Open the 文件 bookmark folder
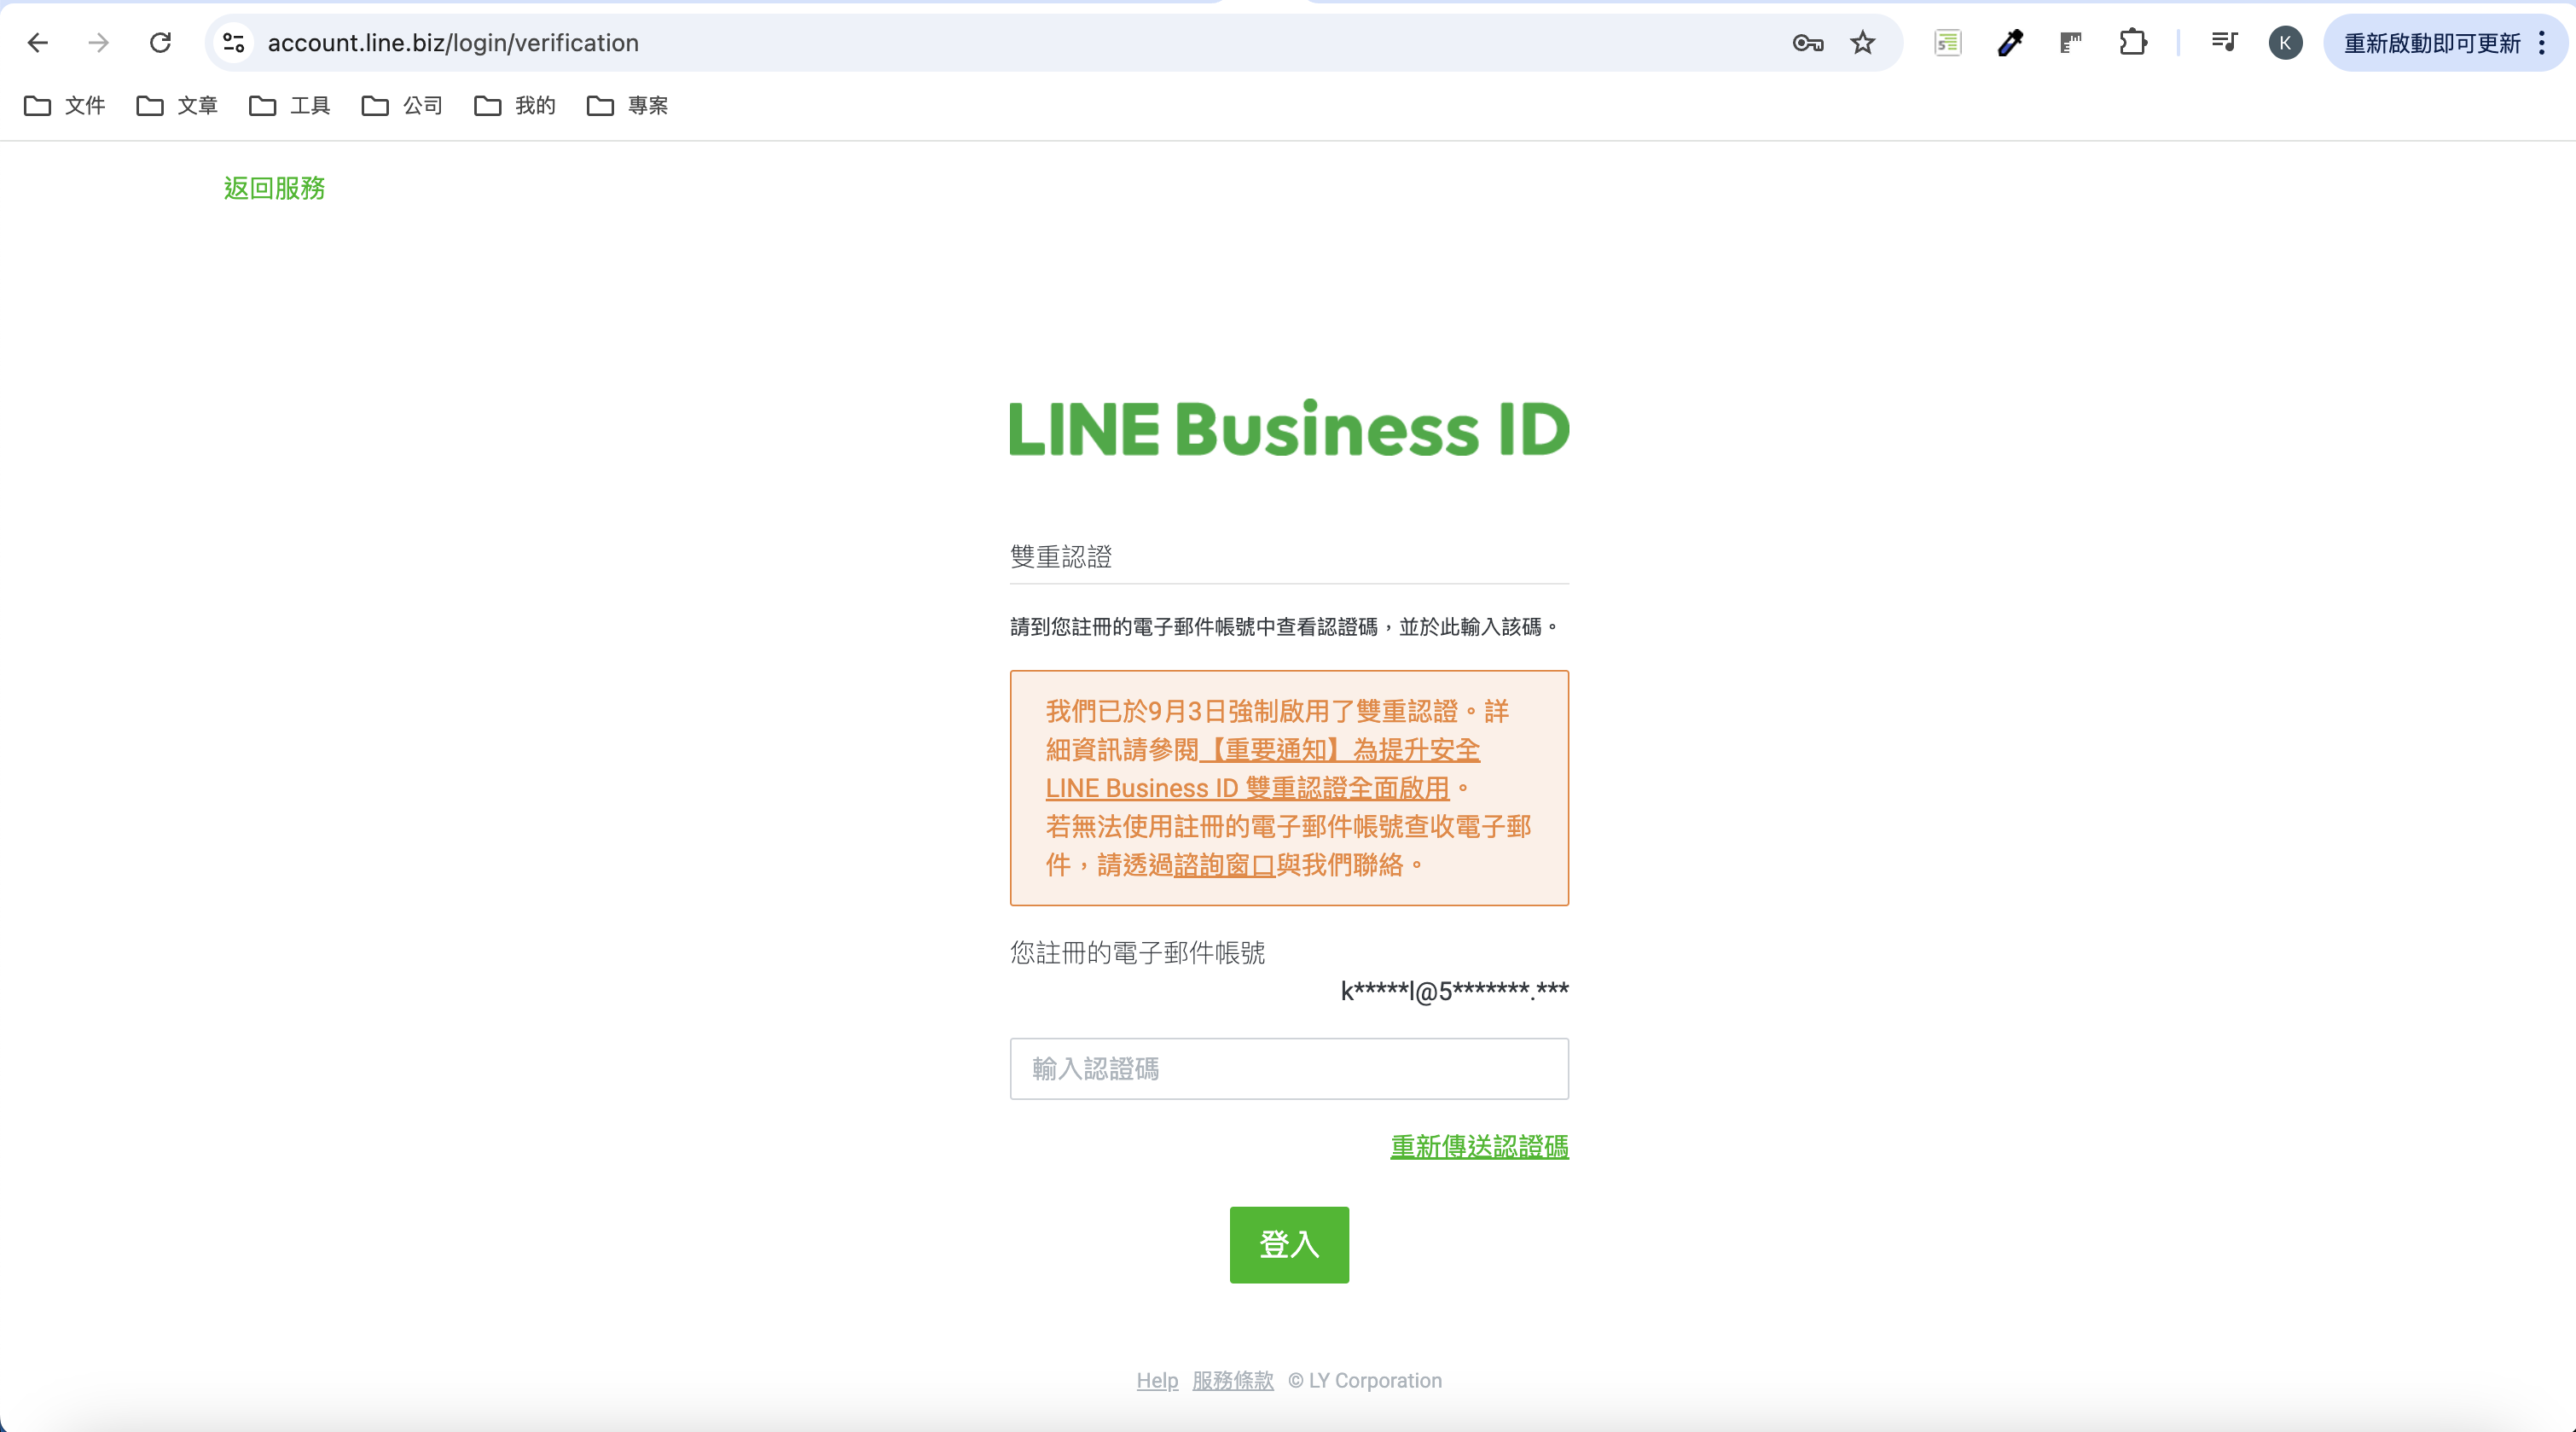 [65, 105]
